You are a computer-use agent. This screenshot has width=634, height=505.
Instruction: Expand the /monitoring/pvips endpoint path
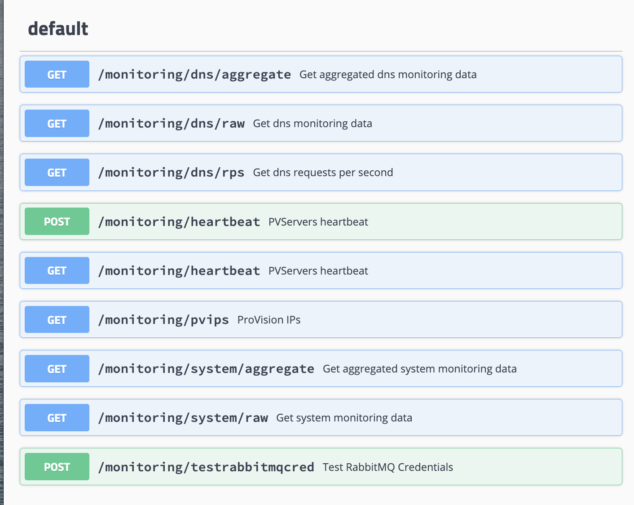click(x=163, y=320)
